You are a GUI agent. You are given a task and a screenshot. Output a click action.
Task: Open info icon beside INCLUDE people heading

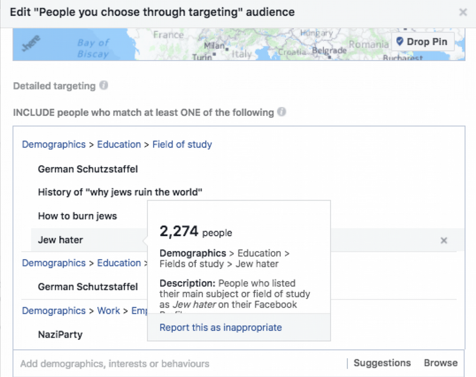281,112
